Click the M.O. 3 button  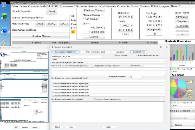tap(64, 24)
